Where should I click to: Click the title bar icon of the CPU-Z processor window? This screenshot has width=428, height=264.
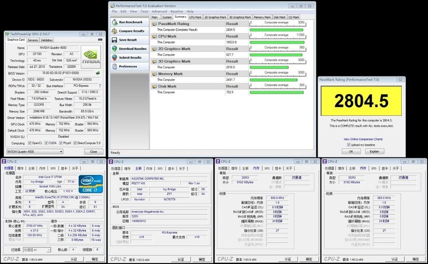click(x=4, y=162)
